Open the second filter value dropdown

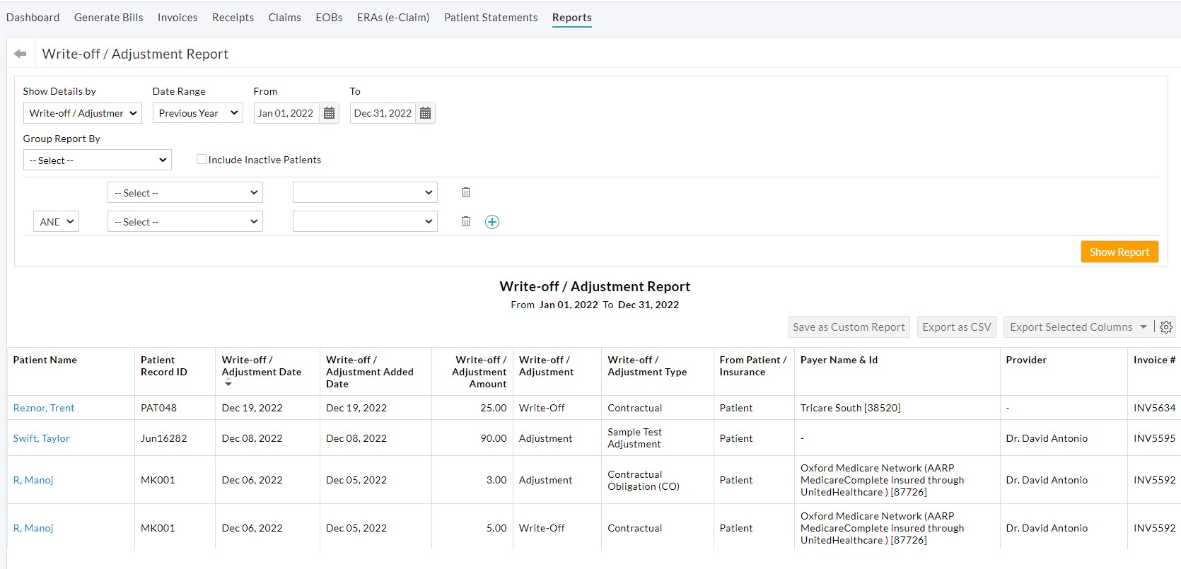[x=365, y=222]
